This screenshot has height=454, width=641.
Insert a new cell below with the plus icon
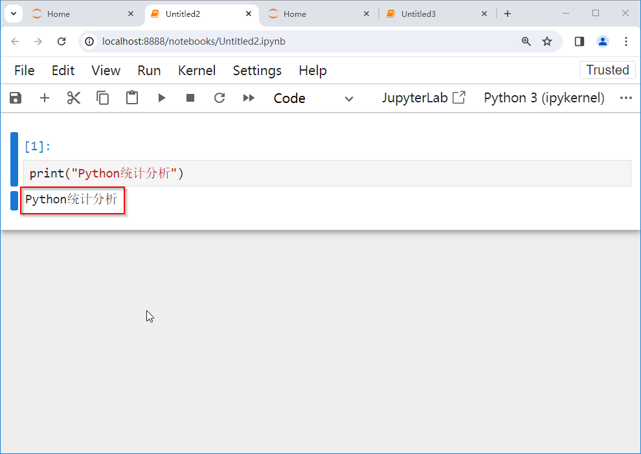pos(44,98)
